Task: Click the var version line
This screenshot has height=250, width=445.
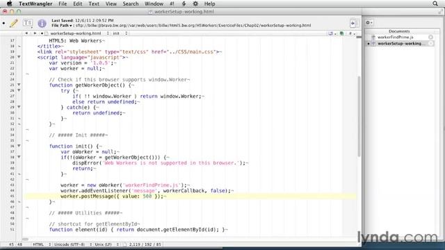Action: (82, 63)
